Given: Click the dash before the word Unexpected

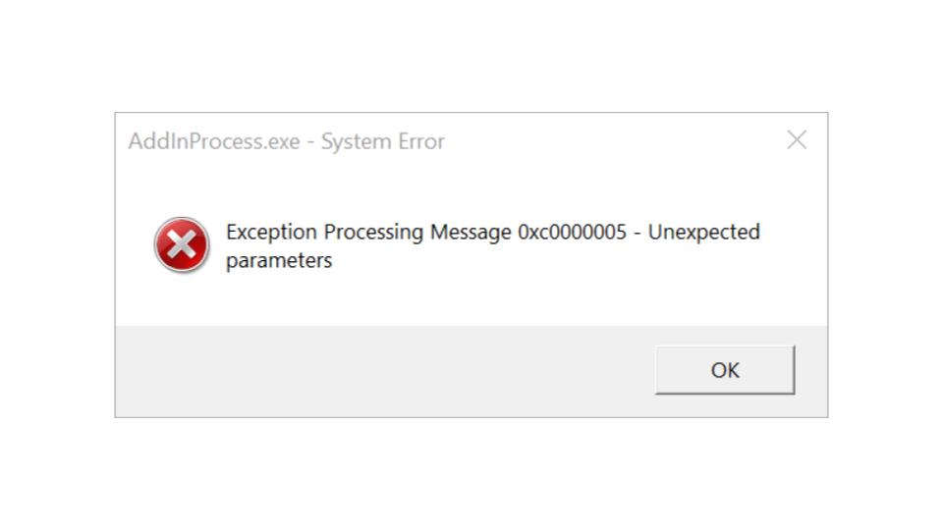Looking at the screenshot, I should pyautogui.click(x=638, y=234).
